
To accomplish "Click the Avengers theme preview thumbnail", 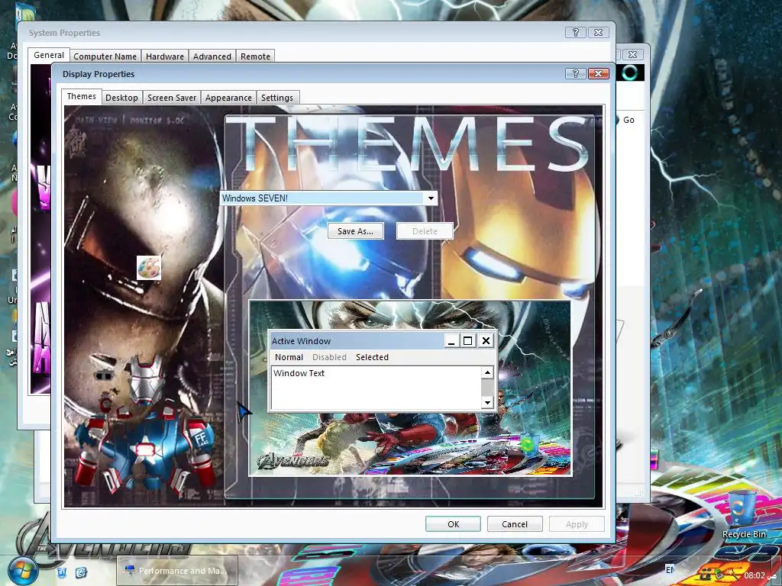I will click(x=410, y=388).
